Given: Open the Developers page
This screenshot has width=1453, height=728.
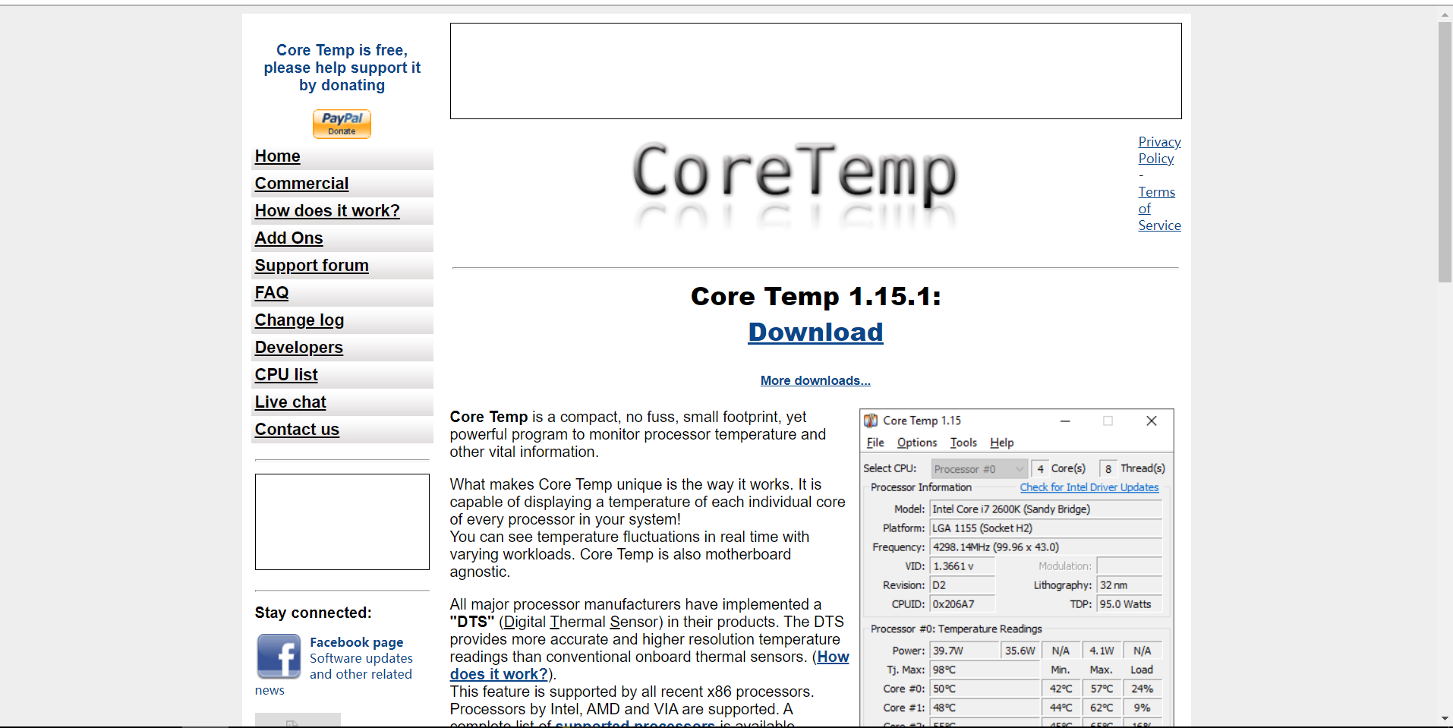Looking at the screenshot, I should [x=298, y=348].
